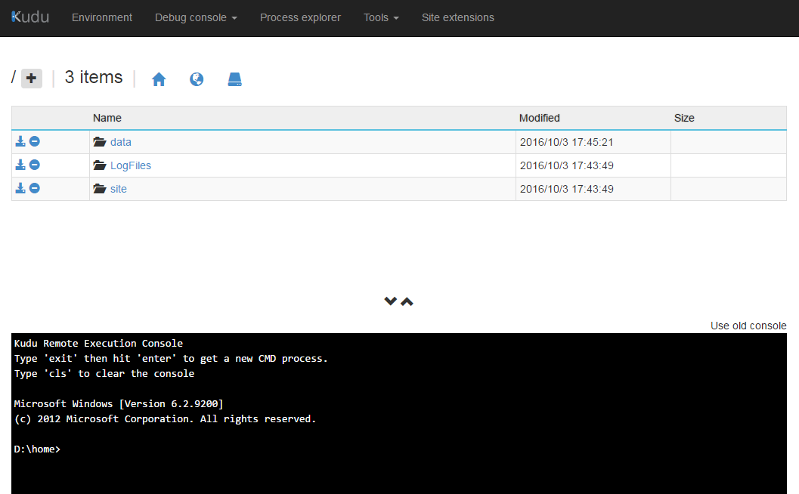Expand the Debug console dropdown menu
The image size is (799, 494).
[x=197, y=17]
